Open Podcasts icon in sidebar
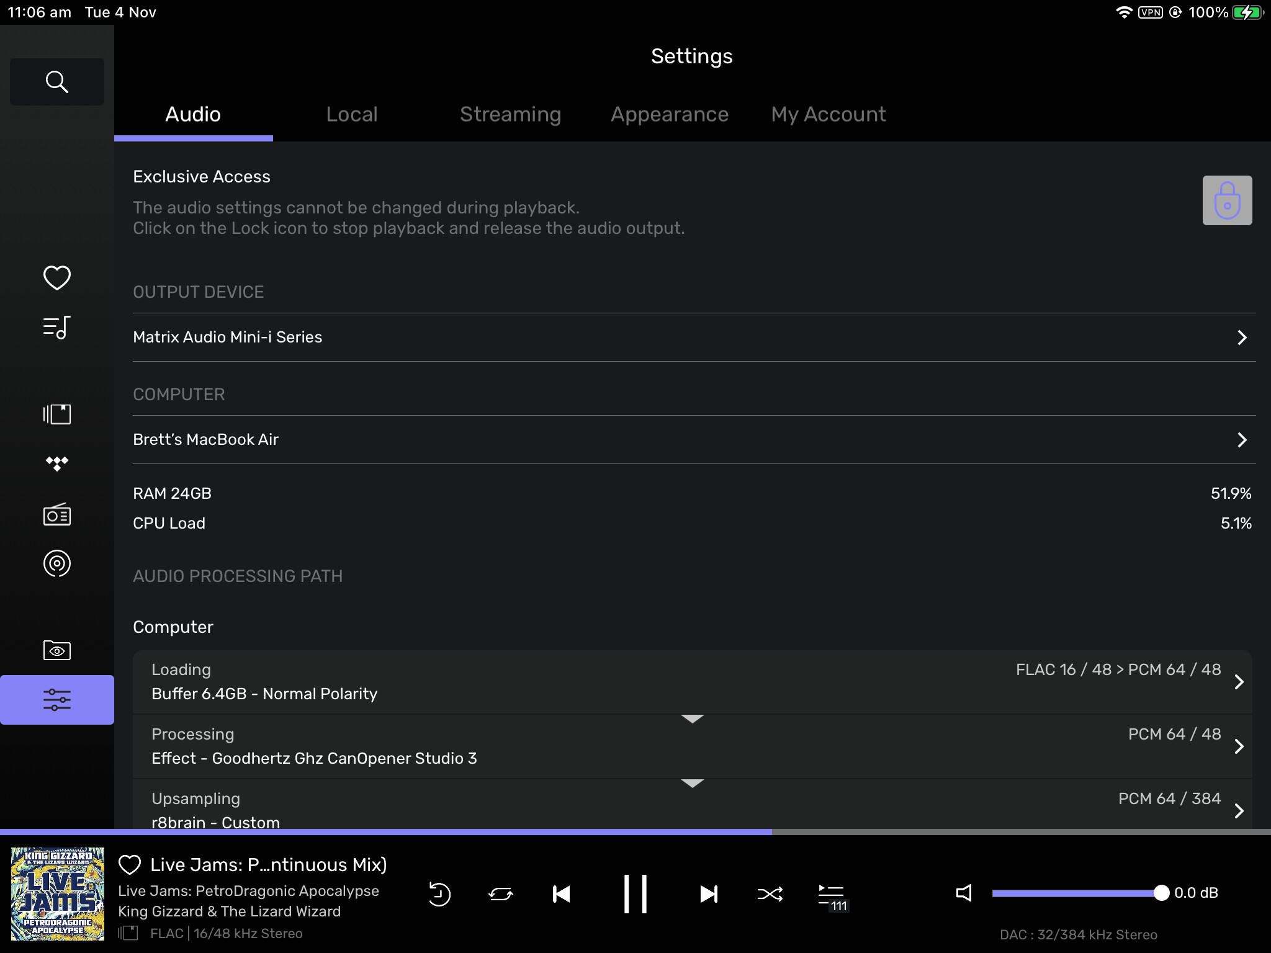The height and width of the screenshot is (953, 1271). (56, 563)
